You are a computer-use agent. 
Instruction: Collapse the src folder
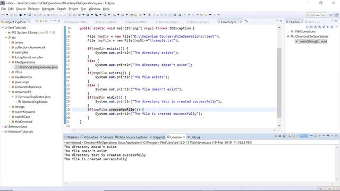tap(6, 38)
